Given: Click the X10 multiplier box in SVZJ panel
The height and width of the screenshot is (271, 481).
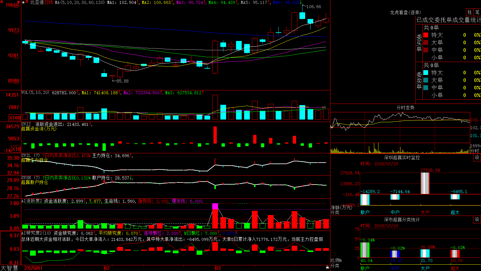Looking at the screenshot, I should (x=16, y=149).
